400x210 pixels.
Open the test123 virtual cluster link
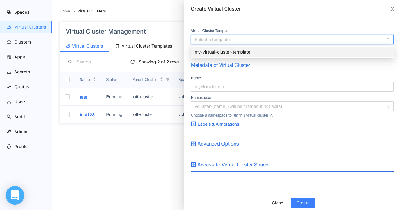[87, 115]
